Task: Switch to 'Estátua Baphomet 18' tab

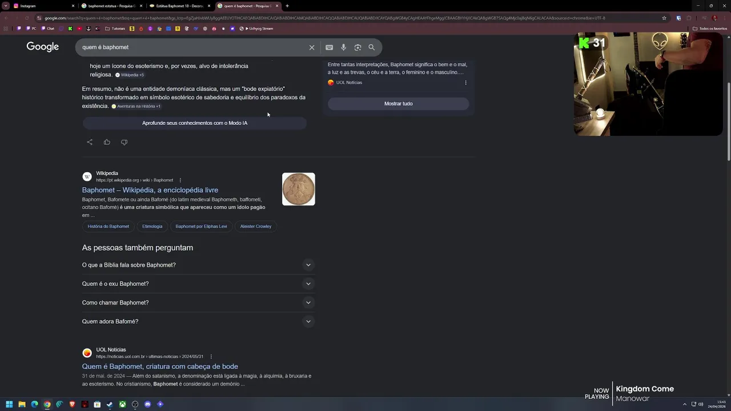Action: (179, 6)
